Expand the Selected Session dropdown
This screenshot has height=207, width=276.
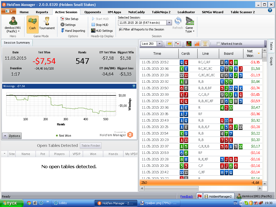(x=169, y=23)
